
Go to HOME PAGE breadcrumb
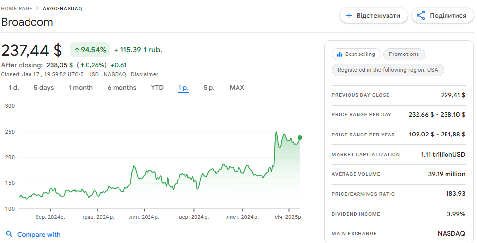pos(17,8)
